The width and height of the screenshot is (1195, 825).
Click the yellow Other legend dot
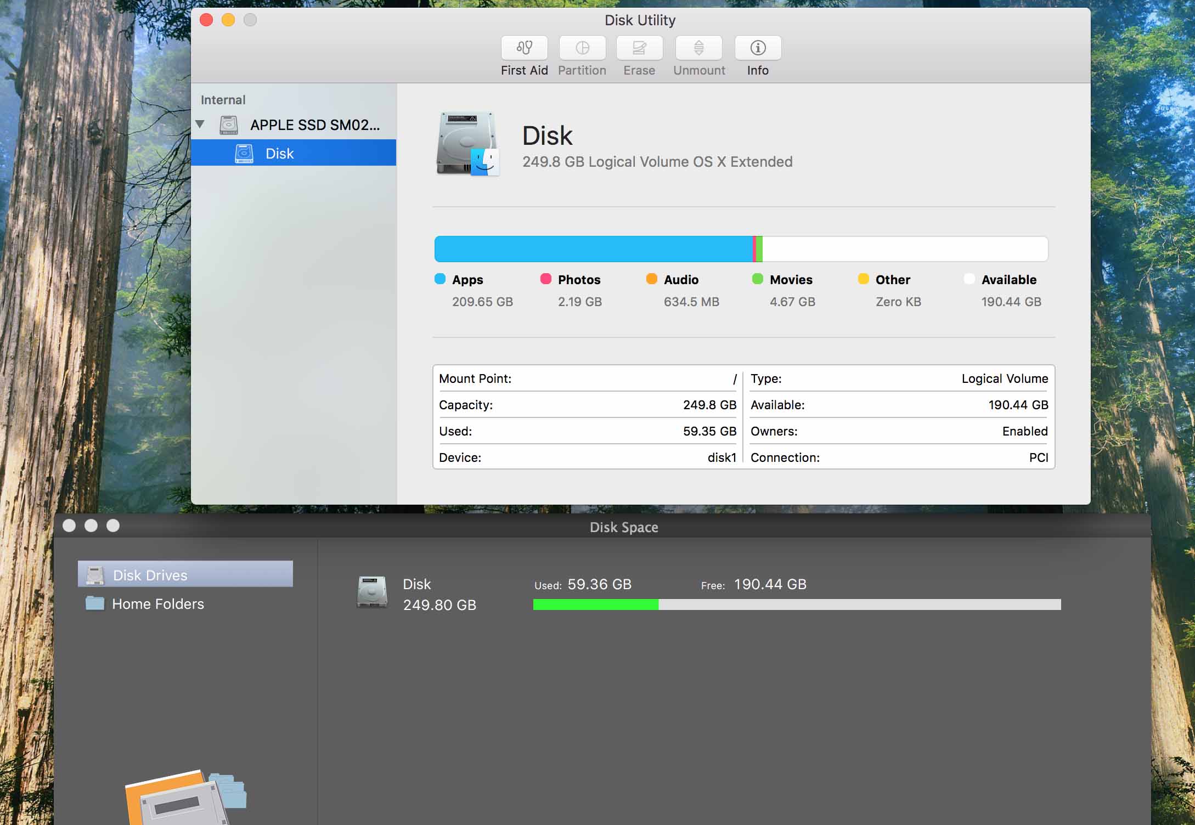864,279
